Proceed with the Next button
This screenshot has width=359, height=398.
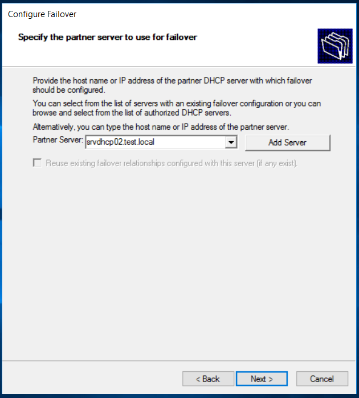pyautogui.click(x=262, y=379)
